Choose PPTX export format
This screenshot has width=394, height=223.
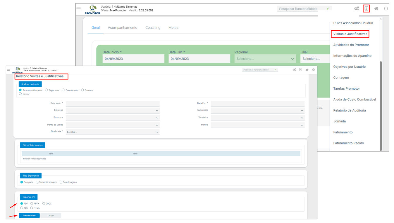pyautogui.click(x=32, y=203)
